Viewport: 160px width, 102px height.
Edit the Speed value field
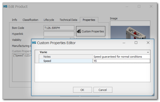tap(121, 61)
